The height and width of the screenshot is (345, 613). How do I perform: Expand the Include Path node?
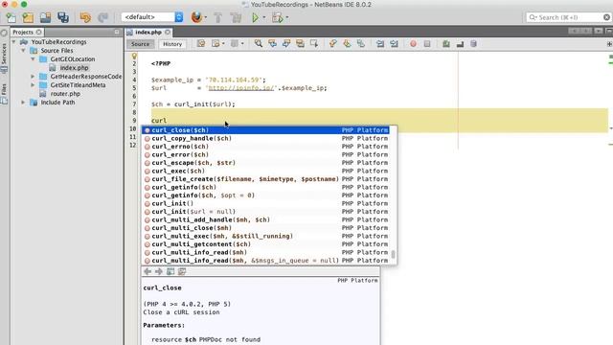[x=23, y=103]
